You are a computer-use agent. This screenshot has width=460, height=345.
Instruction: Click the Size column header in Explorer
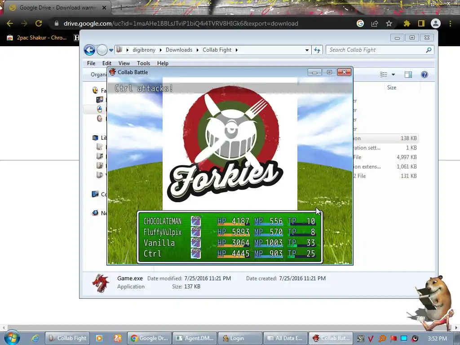click(x=392, y=88)
